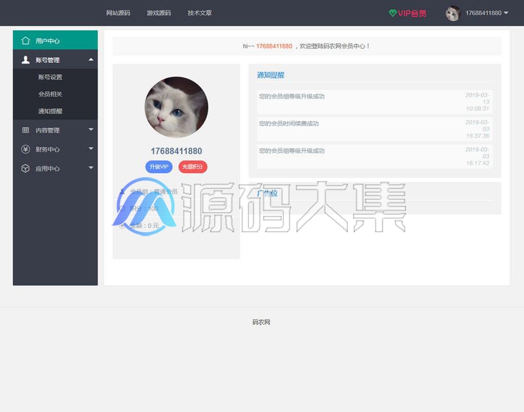Open the 17688411880 account dropdown arrow
This screenshot has width=524, height=412.
(x=506, y=13)
